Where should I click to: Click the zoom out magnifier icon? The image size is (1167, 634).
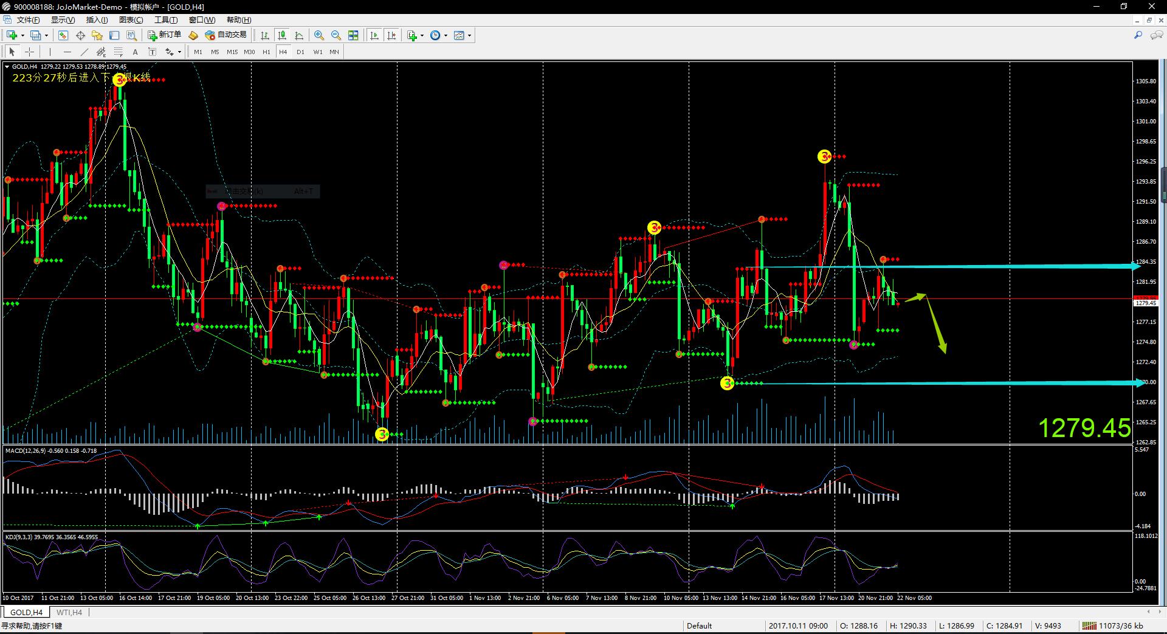[x=336, y=35]
